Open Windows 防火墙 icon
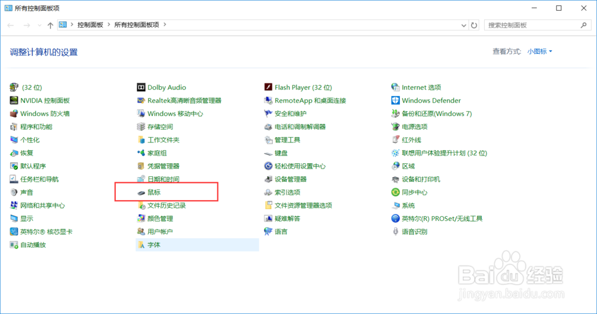The height and width of the screenshot is (314, 597). (14, 114)
